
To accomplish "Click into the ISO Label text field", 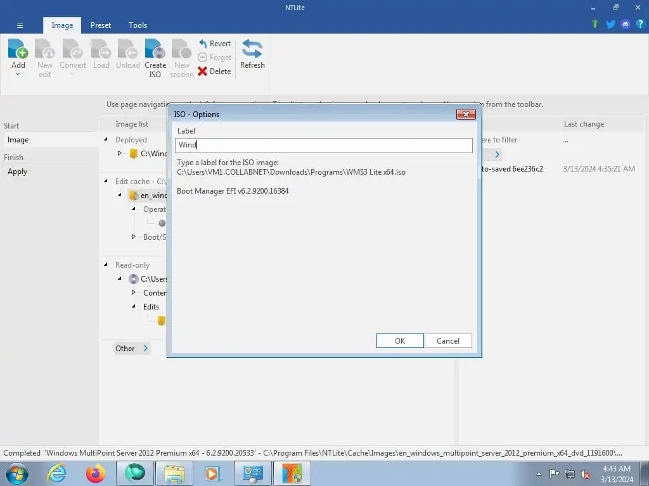I will [324, 145].
